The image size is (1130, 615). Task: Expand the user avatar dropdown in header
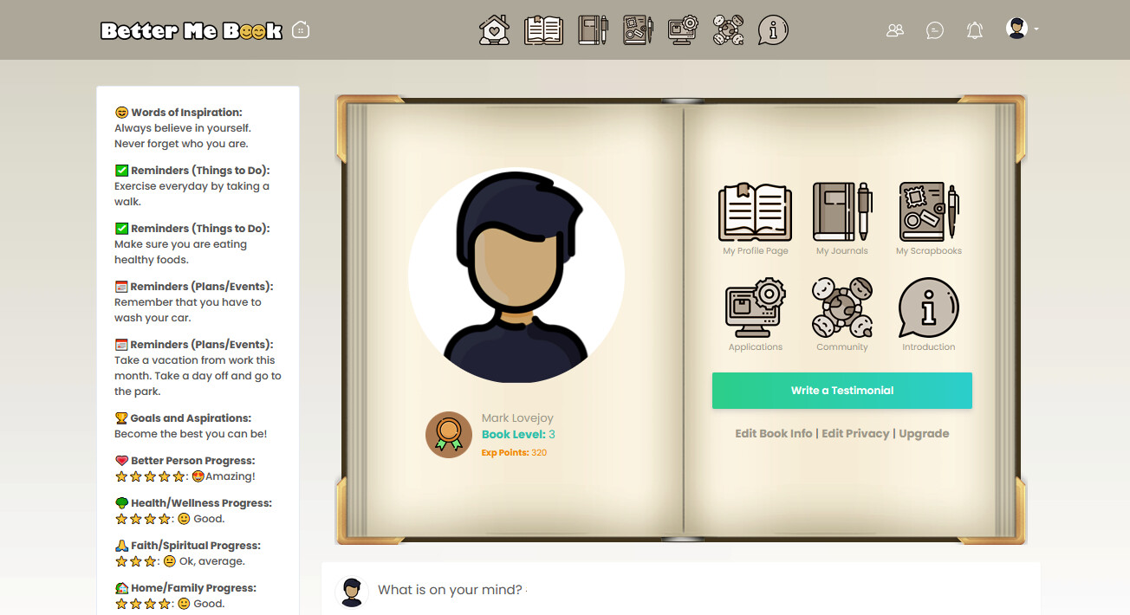[x=1022, y=29]
